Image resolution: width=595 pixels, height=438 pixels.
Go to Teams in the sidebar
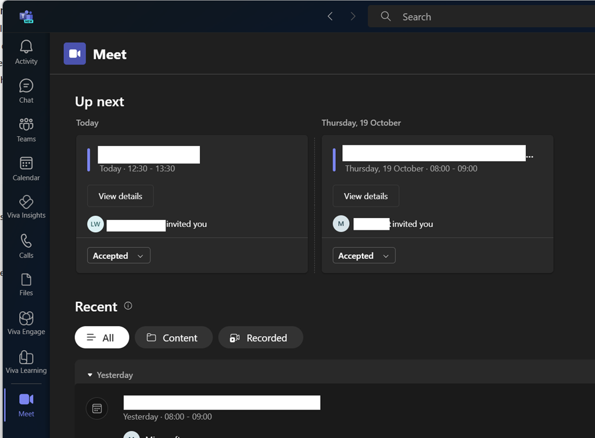coord(26,130)
